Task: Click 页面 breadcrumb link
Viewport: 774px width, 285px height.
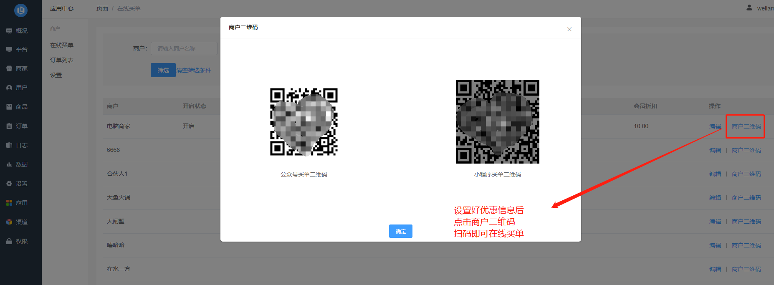Action: tap(102, 8)
